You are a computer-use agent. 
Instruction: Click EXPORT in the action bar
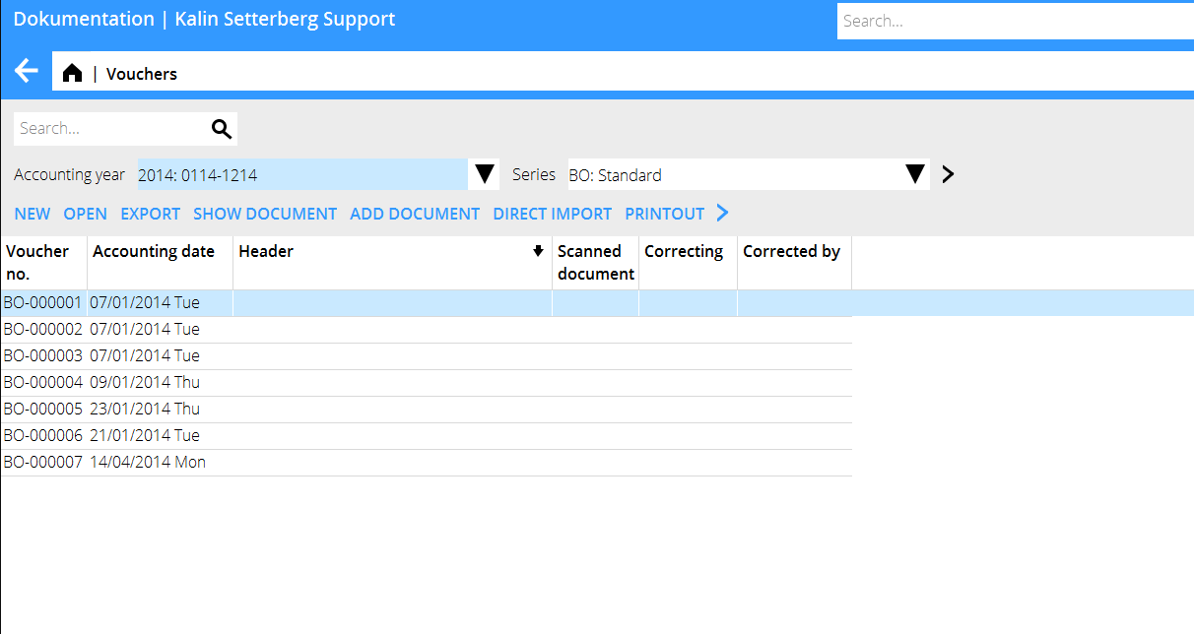point(150,214)
